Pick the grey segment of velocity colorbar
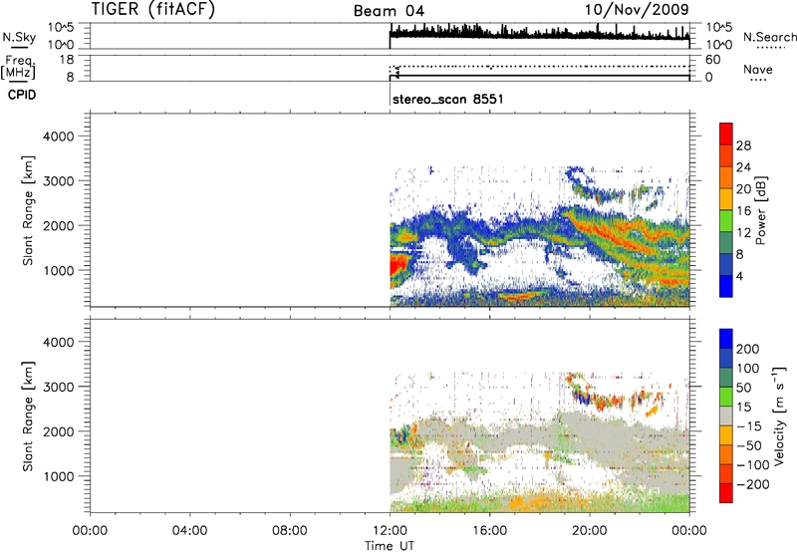 click(x=726, y=415)
